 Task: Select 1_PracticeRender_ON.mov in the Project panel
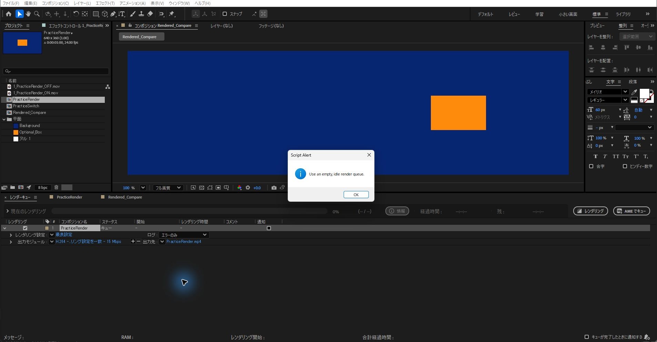point(36,93)
